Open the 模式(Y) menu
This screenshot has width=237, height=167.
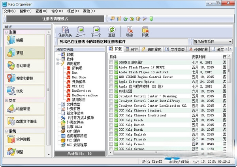pyautogui.click(x=73, y=11)
